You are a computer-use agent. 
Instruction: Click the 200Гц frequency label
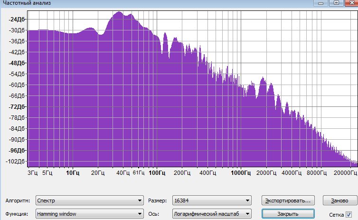[182, 172]
